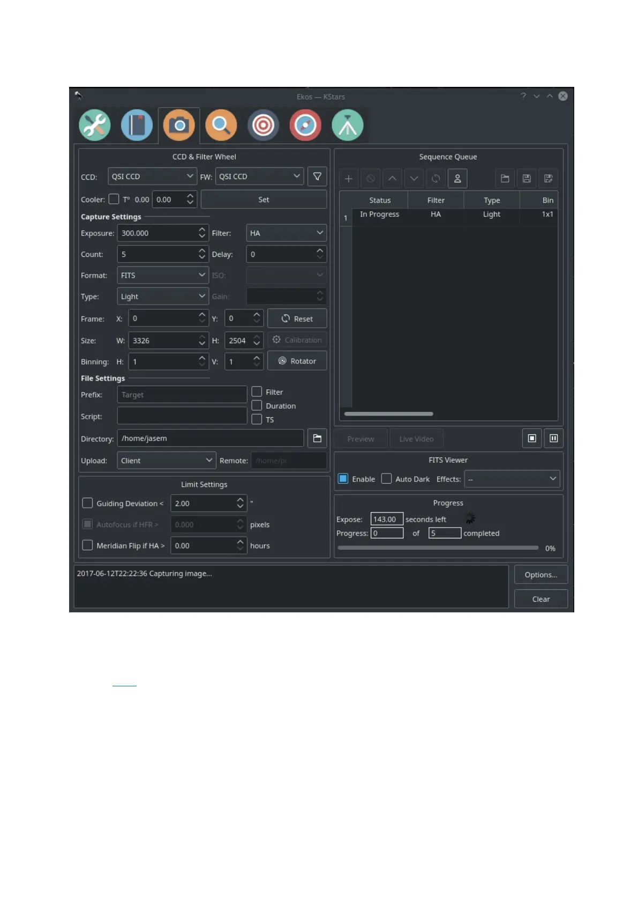Click the Calibration button
The image size is (638, 903).
[297, 340]
